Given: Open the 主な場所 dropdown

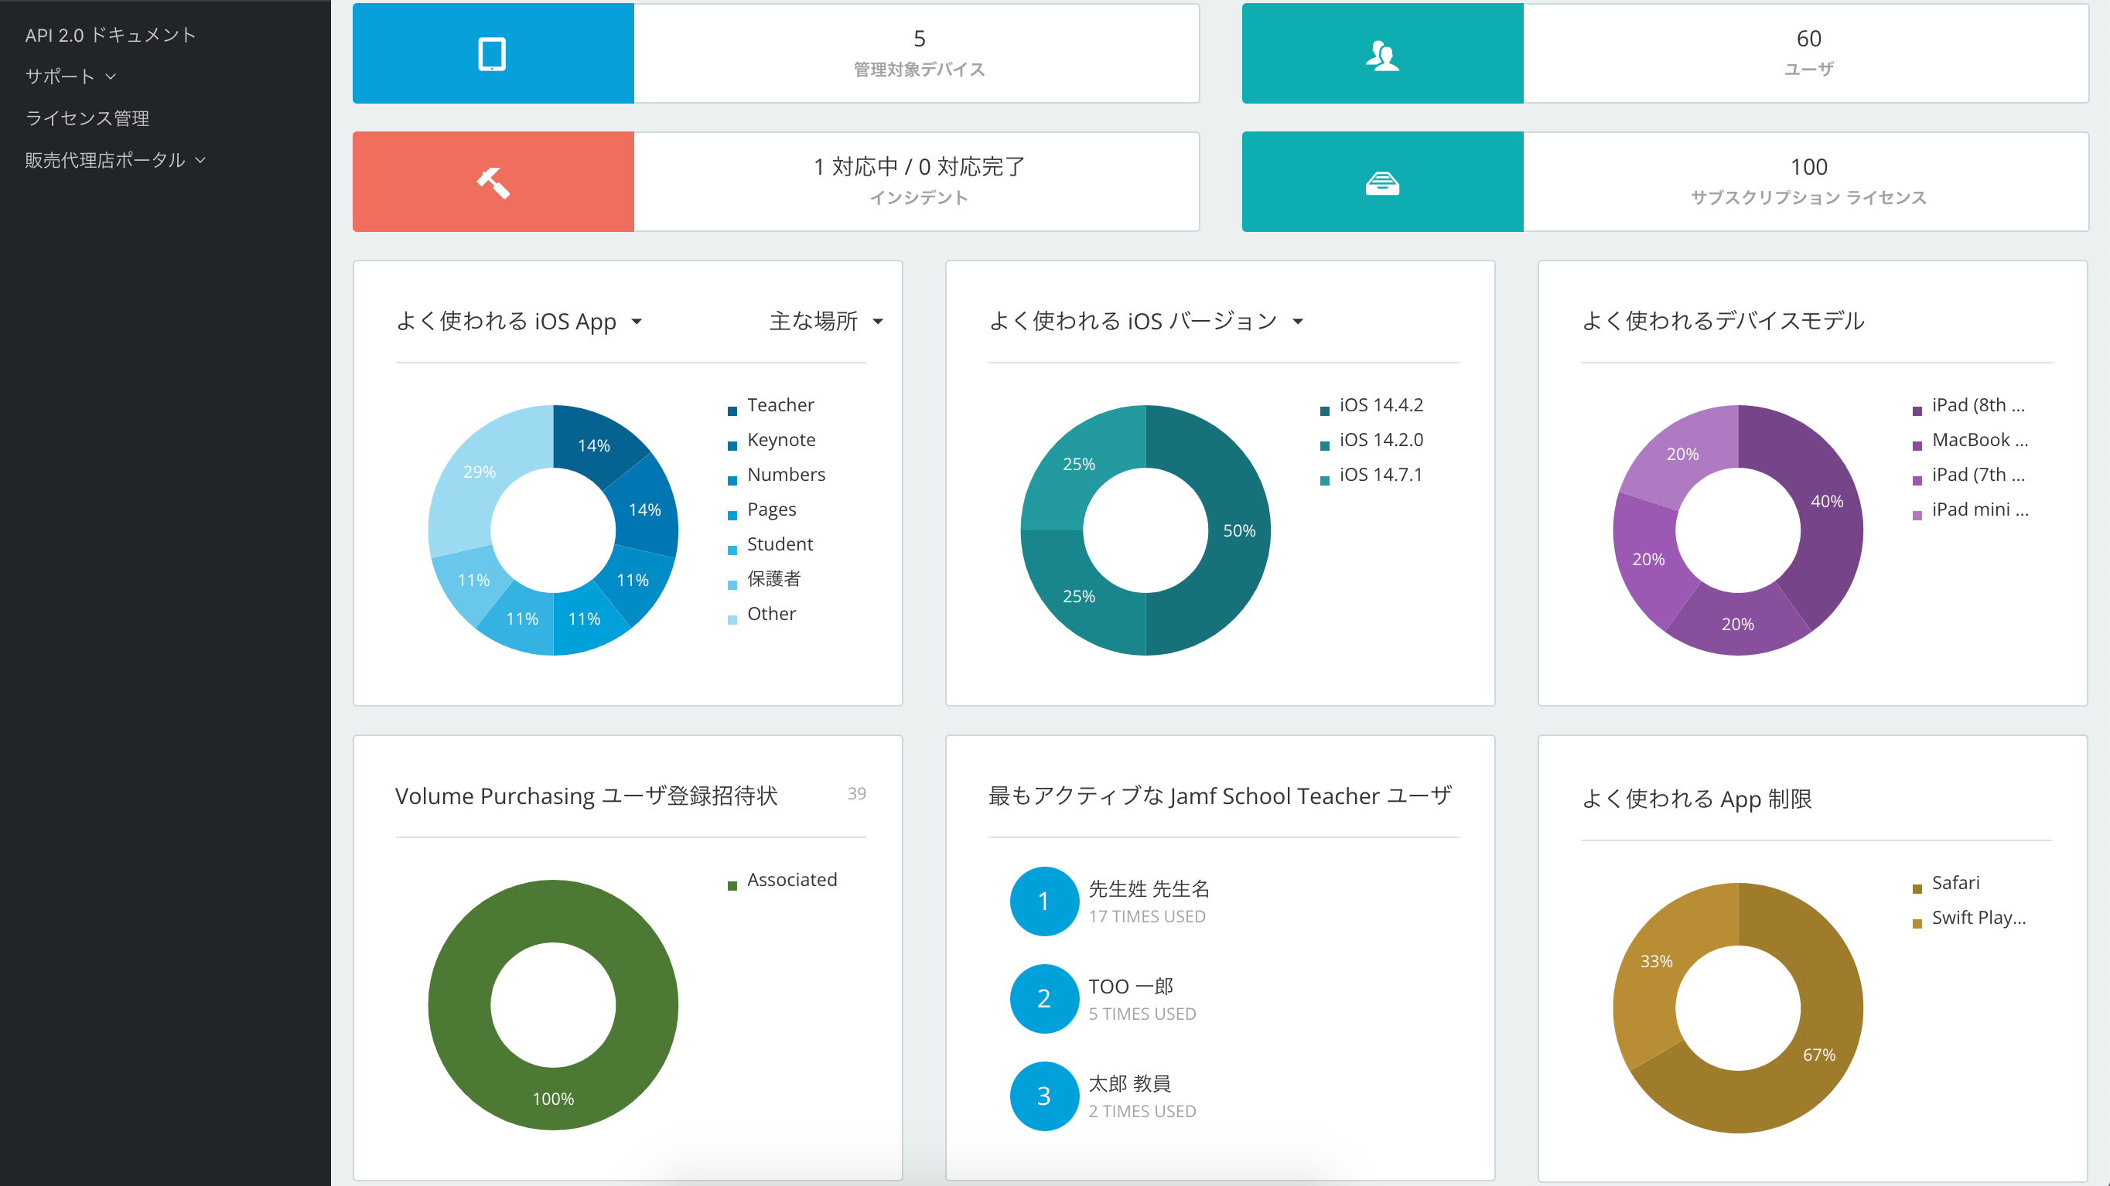Looking at the screenshot, I should [x=825, y=322].
